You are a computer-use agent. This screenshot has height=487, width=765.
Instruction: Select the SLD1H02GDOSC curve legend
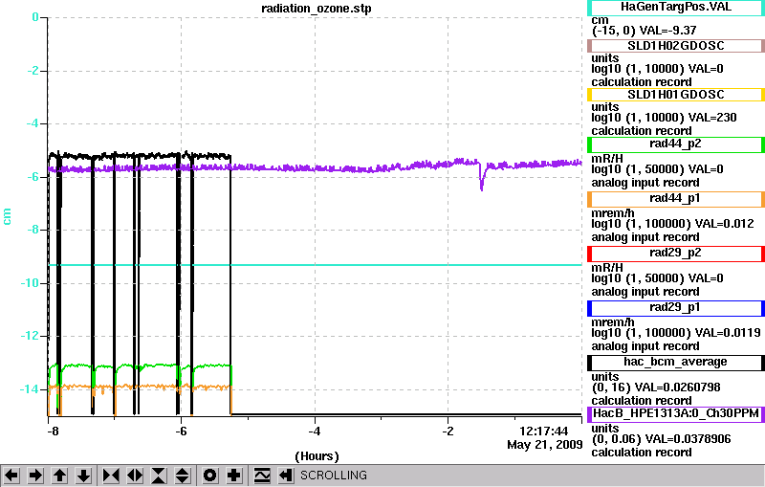click(676, 46)
